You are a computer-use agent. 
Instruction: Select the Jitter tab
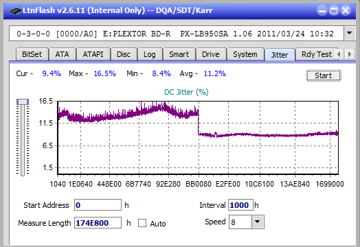pyautogui.click(x=280, y=55)
